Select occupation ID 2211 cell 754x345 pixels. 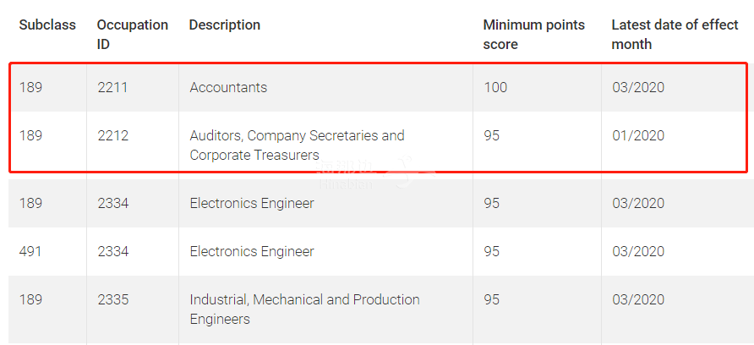112,88
